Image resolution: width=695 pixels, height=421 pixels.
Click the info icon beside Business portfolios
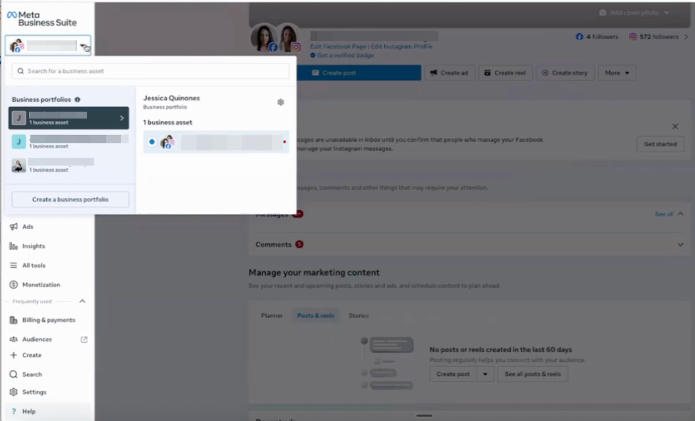pos(77,99)
